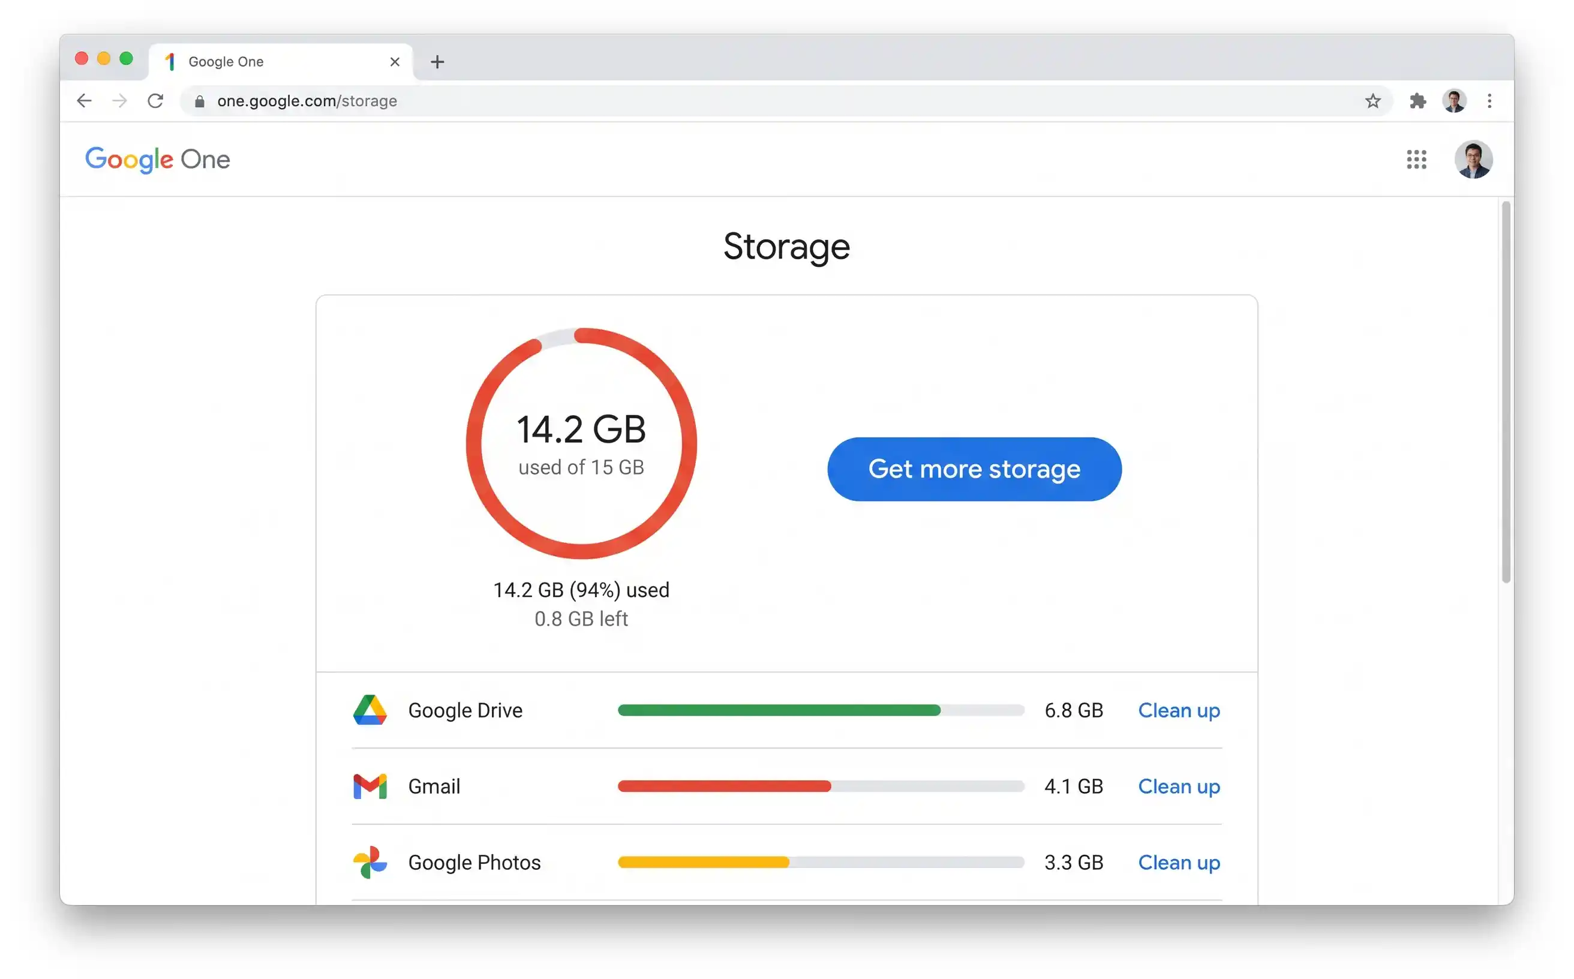Click the 6.8 GB value
Viewport: 1574px width, 979px height.
1073,710
